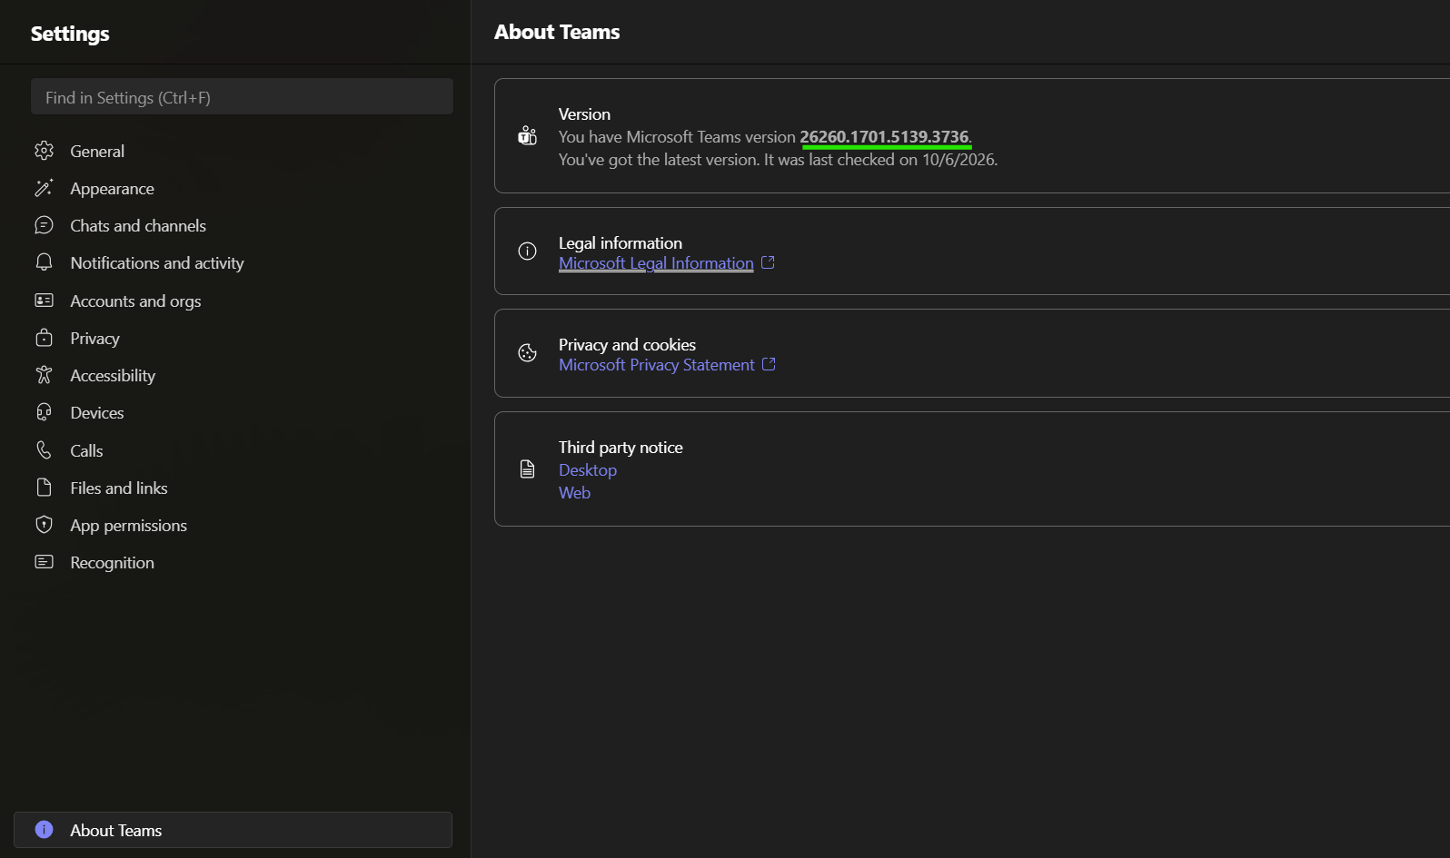Screen dimensions: 1450x858
Task: Click the About Teams info icon
Action: point(44,830)
